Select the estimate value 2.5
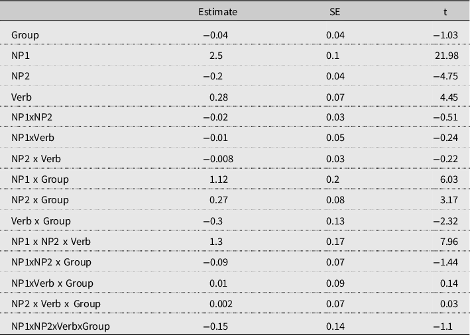The height and width of the screenshot is (335, 470). click(215, 55)
